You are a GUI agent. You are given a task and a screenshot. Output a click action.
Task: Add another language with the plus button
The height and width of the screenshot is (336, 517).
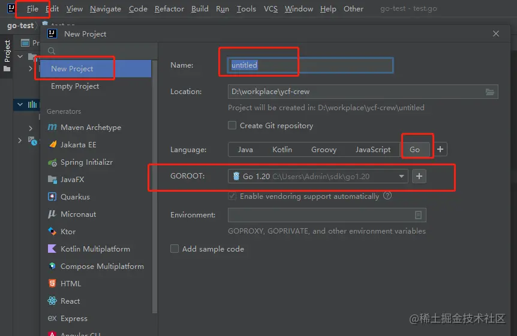440,149
